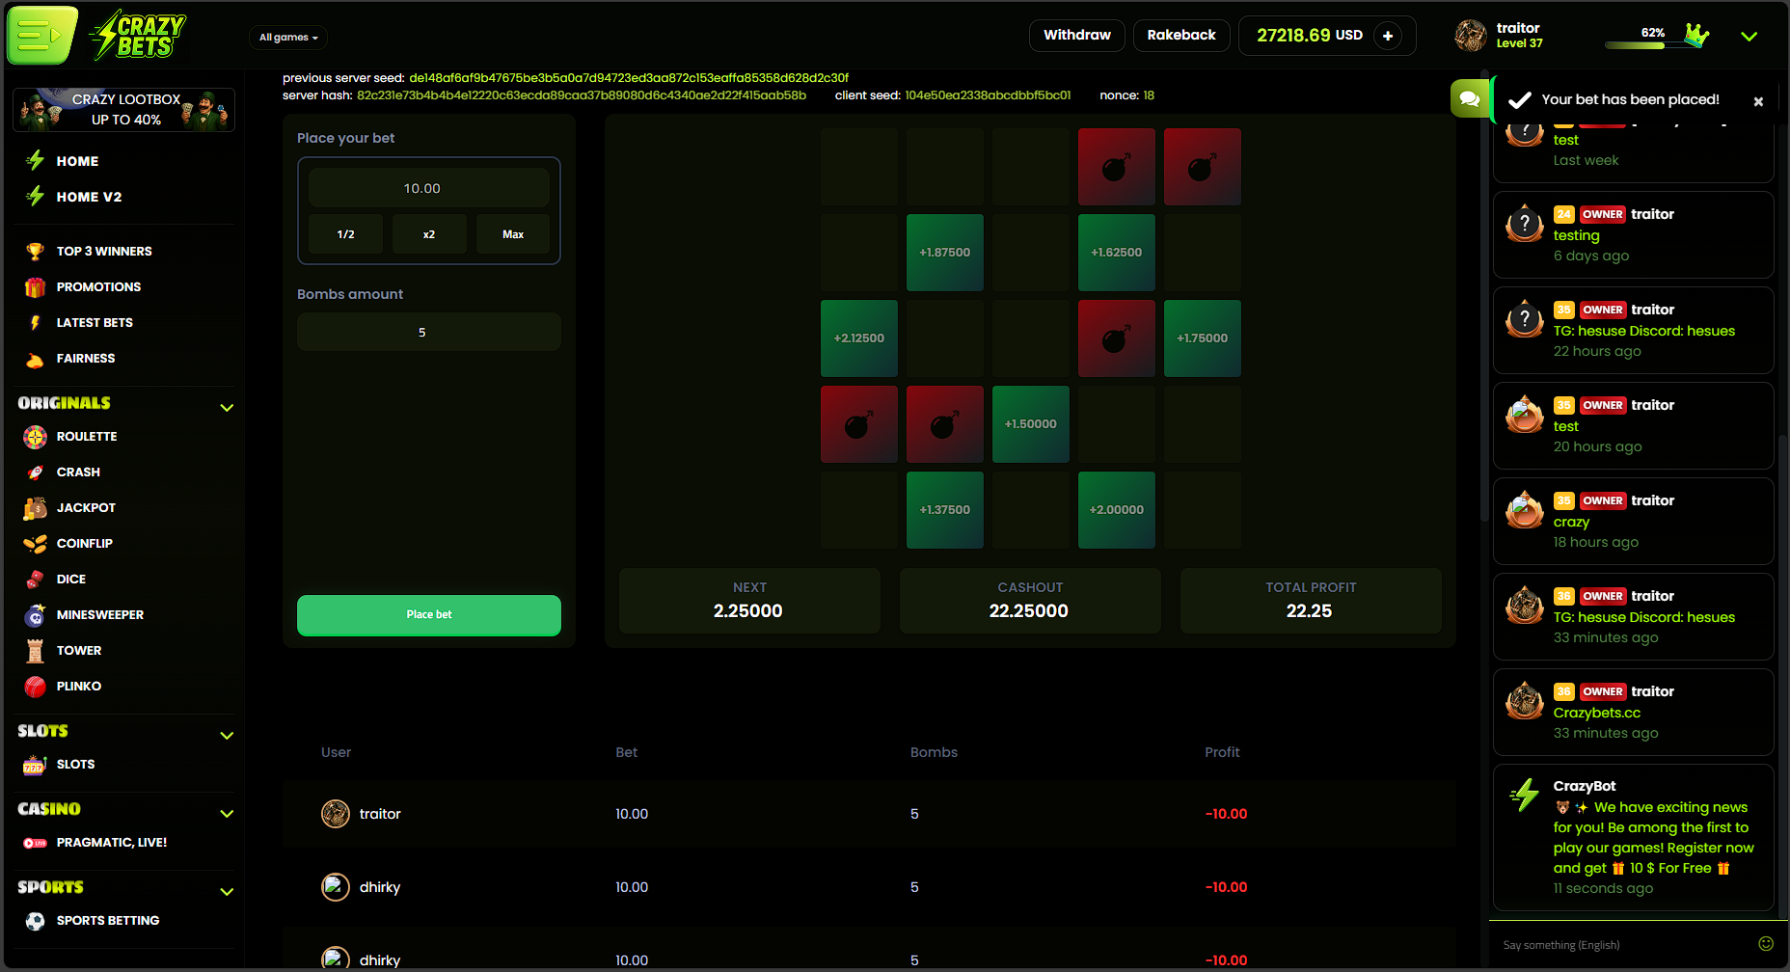Screen dimensions: 1790x972
Task: Click the Withdraw button
Action: 1077,36
